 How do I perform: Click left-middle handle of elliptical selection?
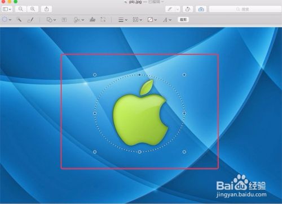point(95,114)
